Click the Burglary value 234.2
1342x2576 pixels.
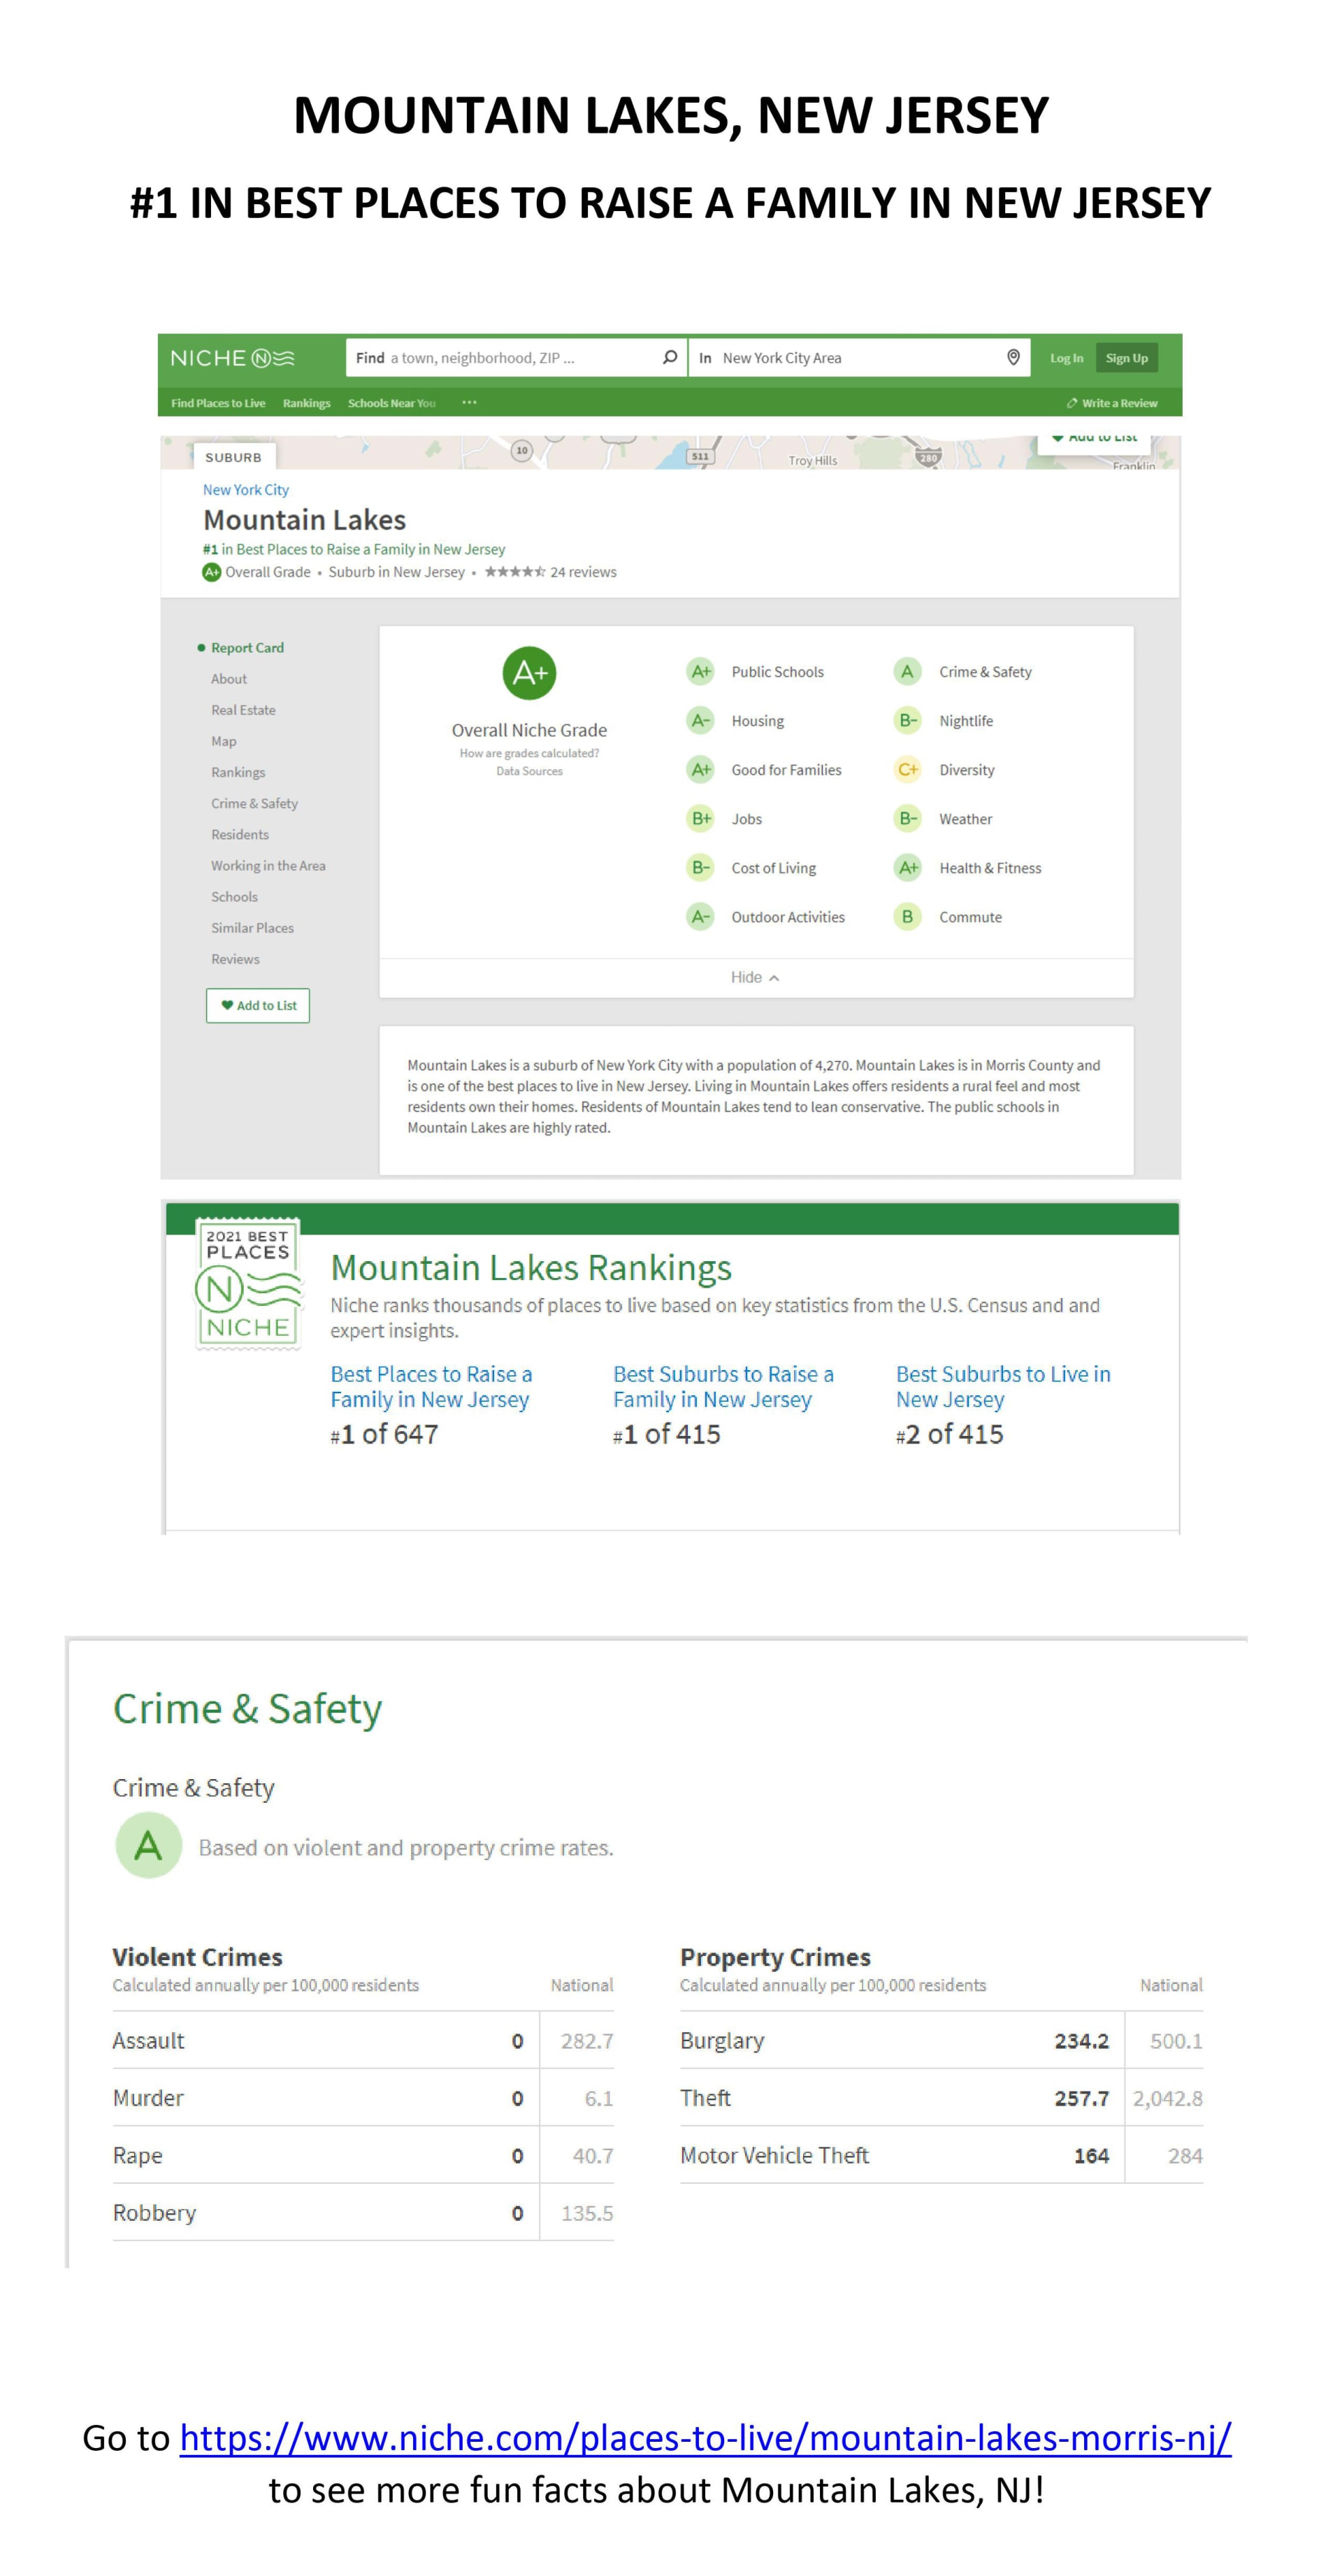point(1081,2040)
